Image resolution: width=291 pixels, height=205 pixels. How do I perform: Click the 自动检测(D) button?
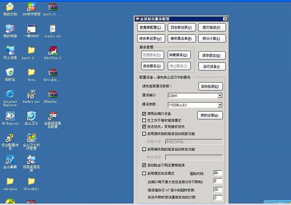210,87
